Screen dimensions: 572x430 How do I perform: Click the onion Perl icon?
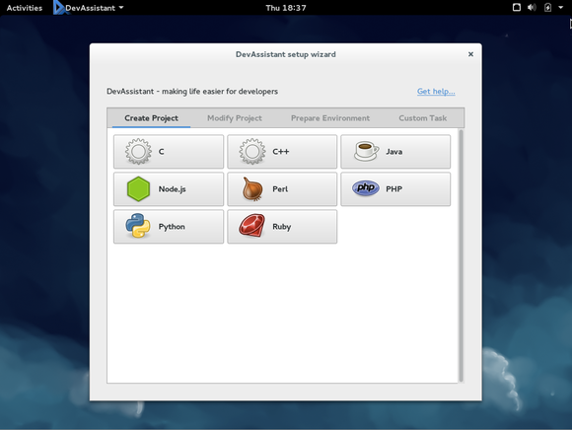pos(252,189)
